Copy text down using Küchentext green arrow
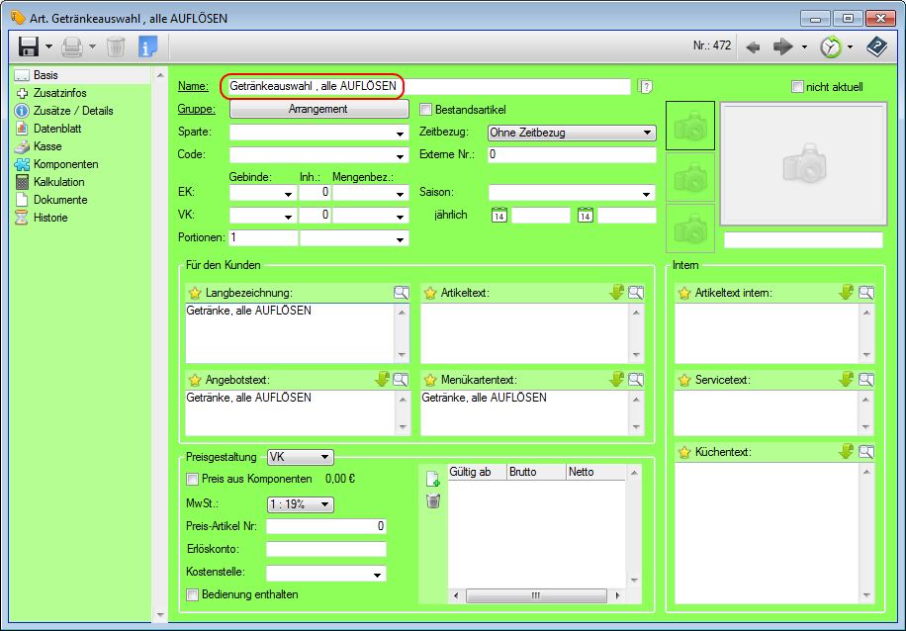 tap(846, 452)
